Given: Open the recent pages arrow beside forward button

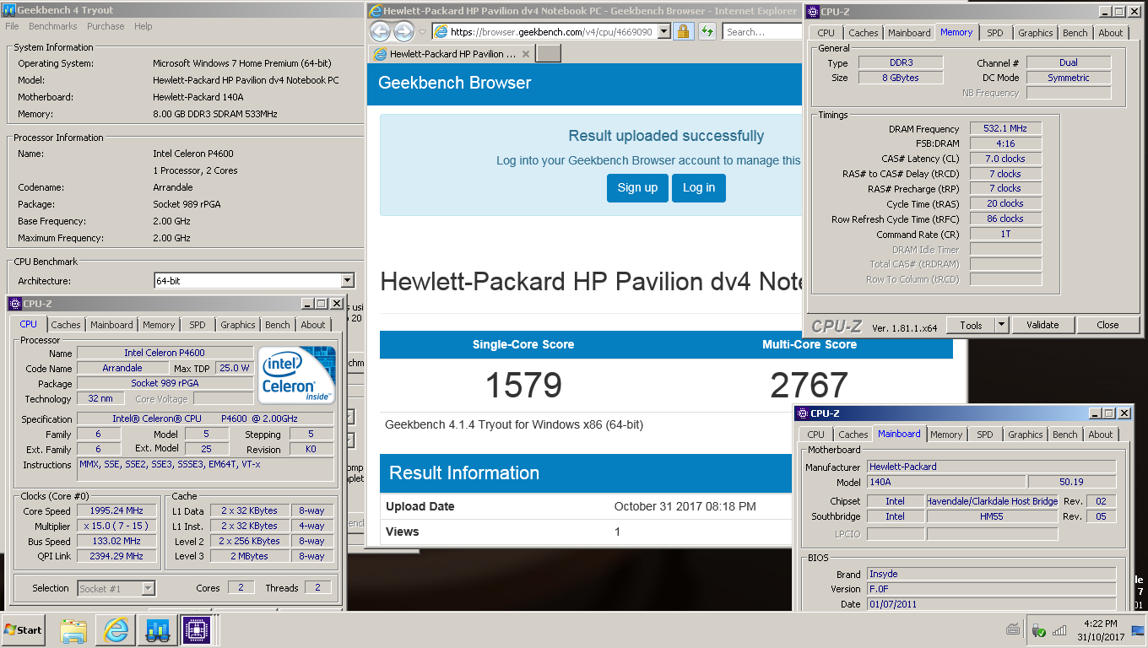Looking at the screenshot, I should (x=423, y=32).
